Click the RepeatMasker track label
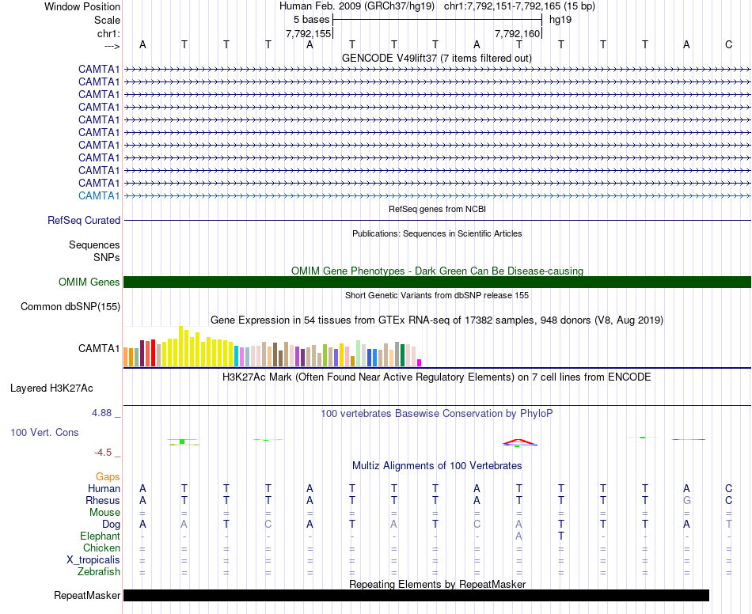Screen dimensions: 752x614 (x=87, y=595)
